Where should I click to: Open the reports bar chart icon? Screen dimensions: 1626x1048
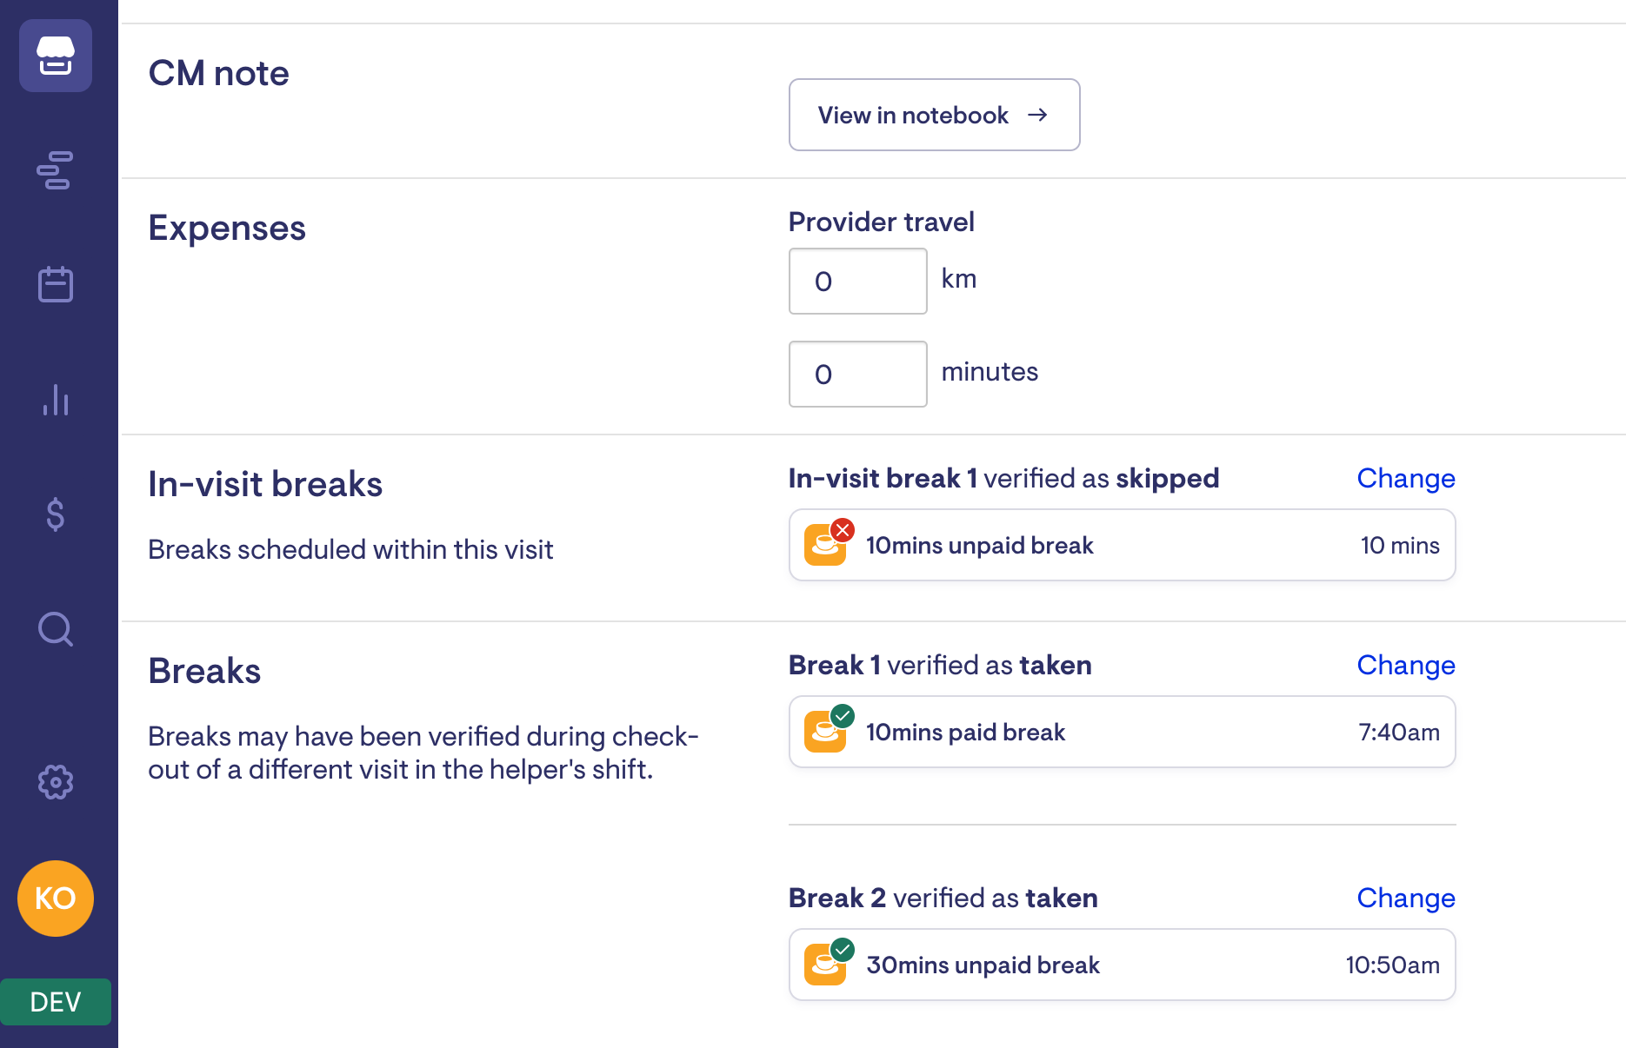(x=56, y=400)
